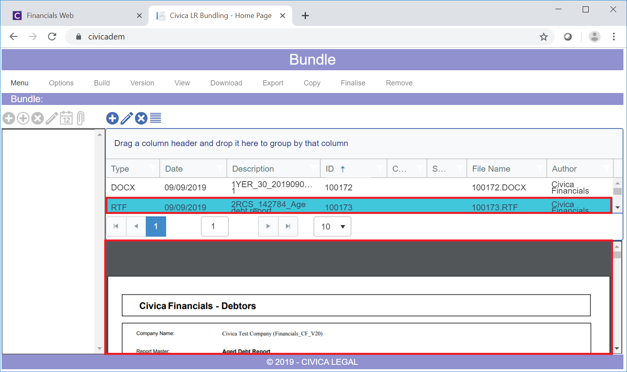Click the gray outlined add subsection icon
The width and height of the screenshot is (627, 372).
click(23, 118)
